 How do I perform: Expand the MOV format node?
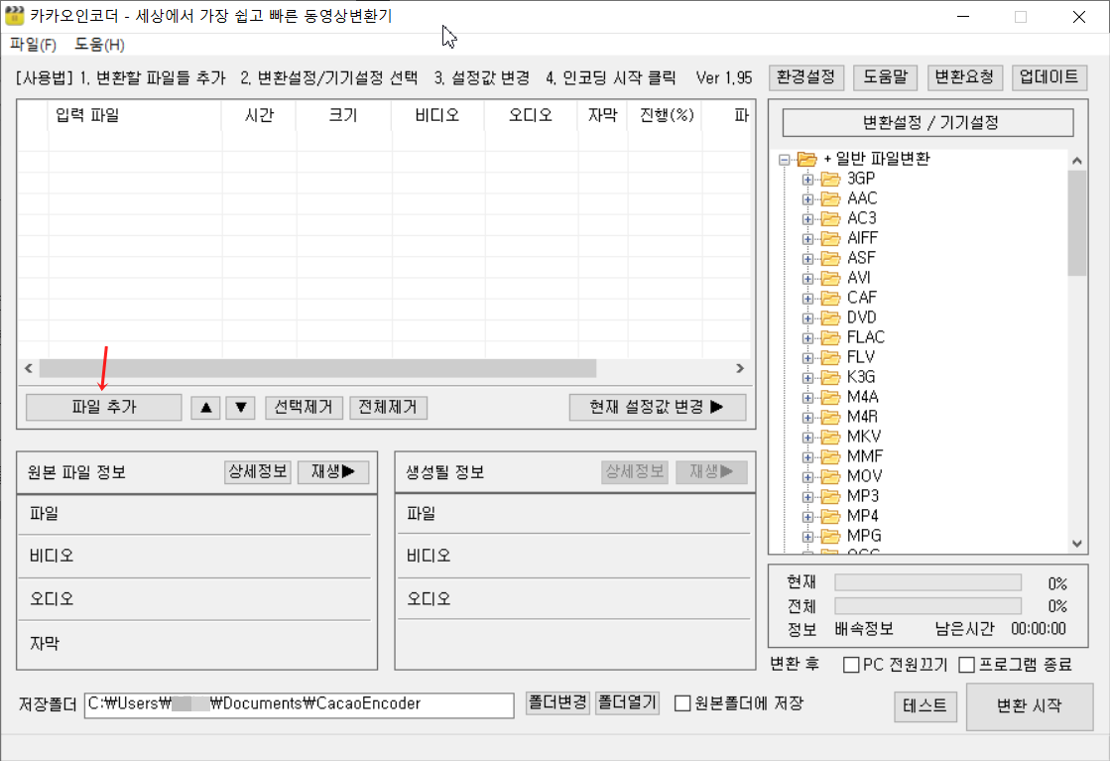pyautogui.click(x=807, y=476)
